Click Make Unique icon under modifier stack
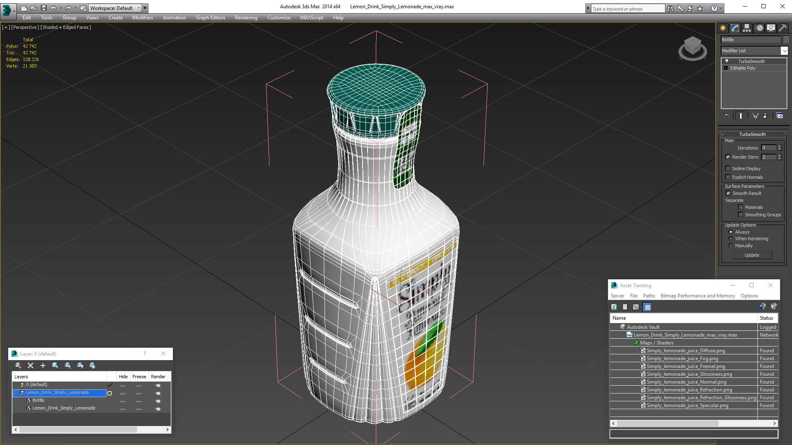 tap(755, 116)
